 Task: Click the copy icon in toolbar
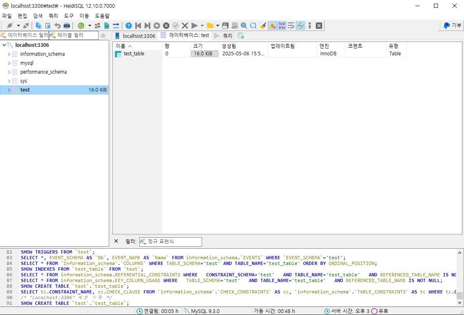coord(38,26)
